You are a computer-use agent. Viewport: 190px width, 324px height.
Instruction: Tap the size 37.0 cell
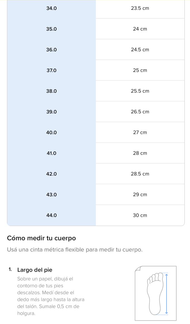click(51, 70)
